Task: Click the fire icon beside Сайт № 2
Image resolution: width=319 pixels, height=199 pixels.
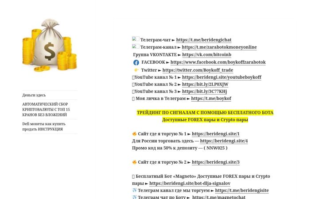Action: [134, 162]
